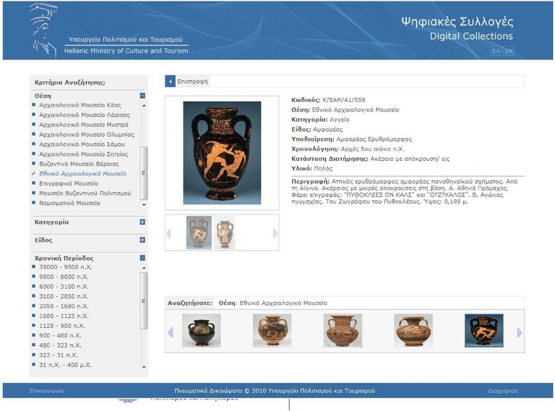The height and width of the screenshot is (411, 555).
Task: Select Αρχαιολογικό Μουσείο Ολυμπίας filter
Action: pyautogui.click(x=87, y=135)
